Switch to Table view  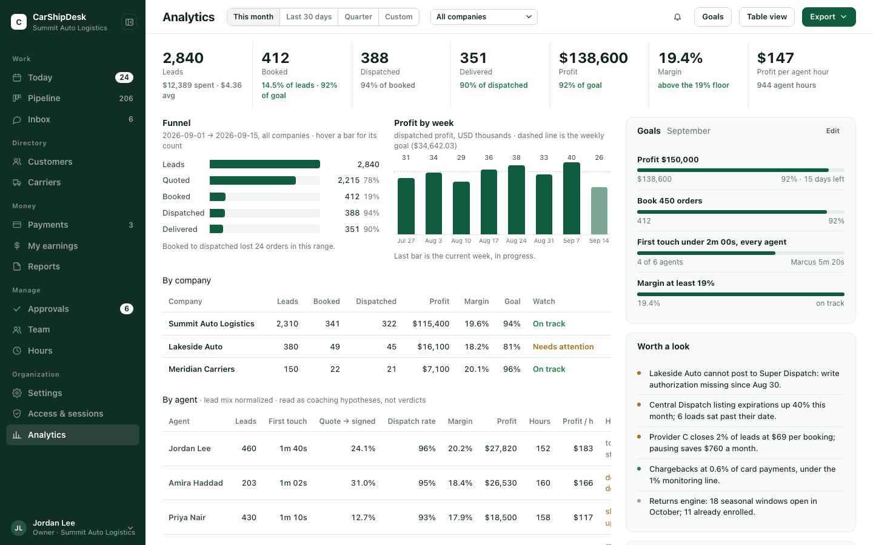(x=767, y=17)
